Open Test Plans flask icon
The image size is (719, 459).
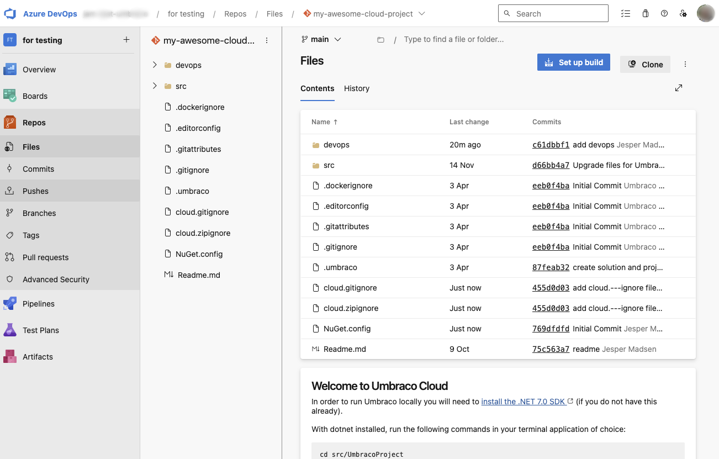coord(10,330)
